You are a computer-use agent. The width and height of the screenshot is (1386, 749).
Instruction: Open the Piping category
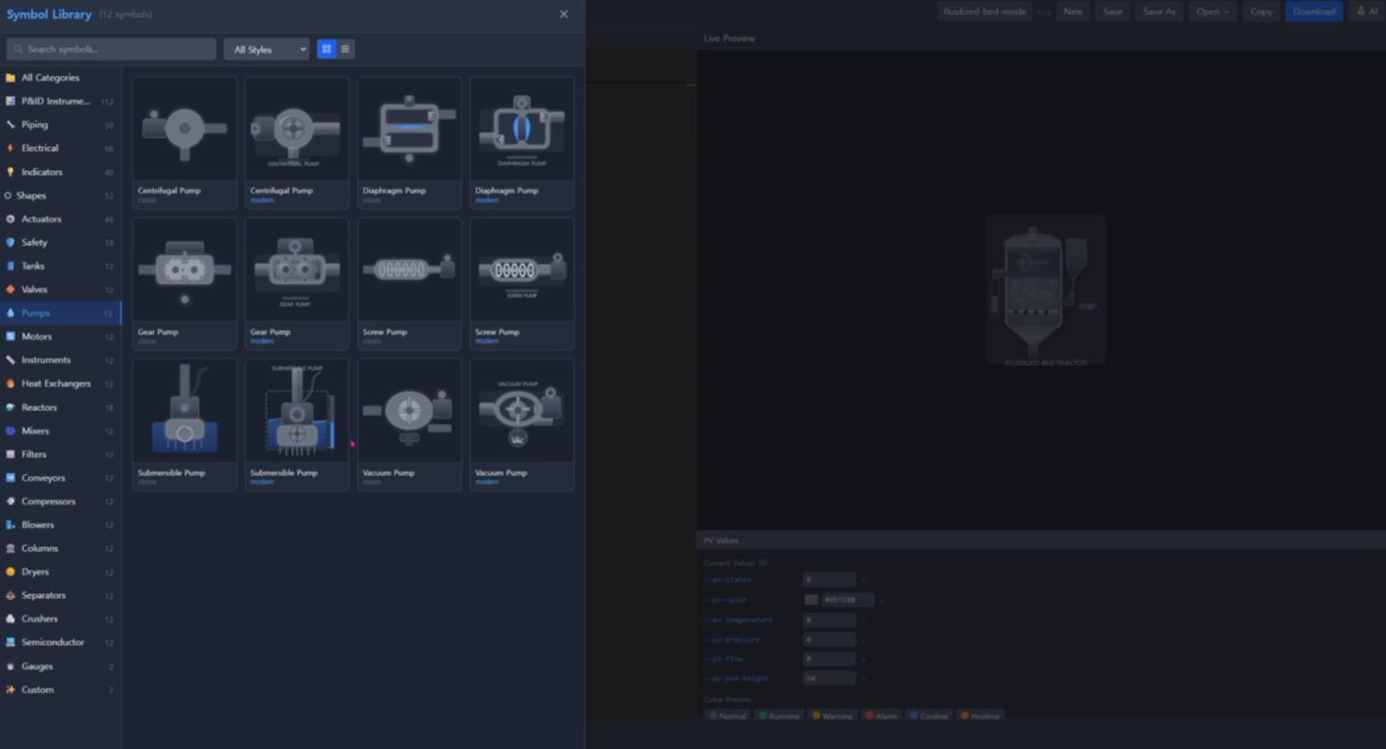(60, 125)
